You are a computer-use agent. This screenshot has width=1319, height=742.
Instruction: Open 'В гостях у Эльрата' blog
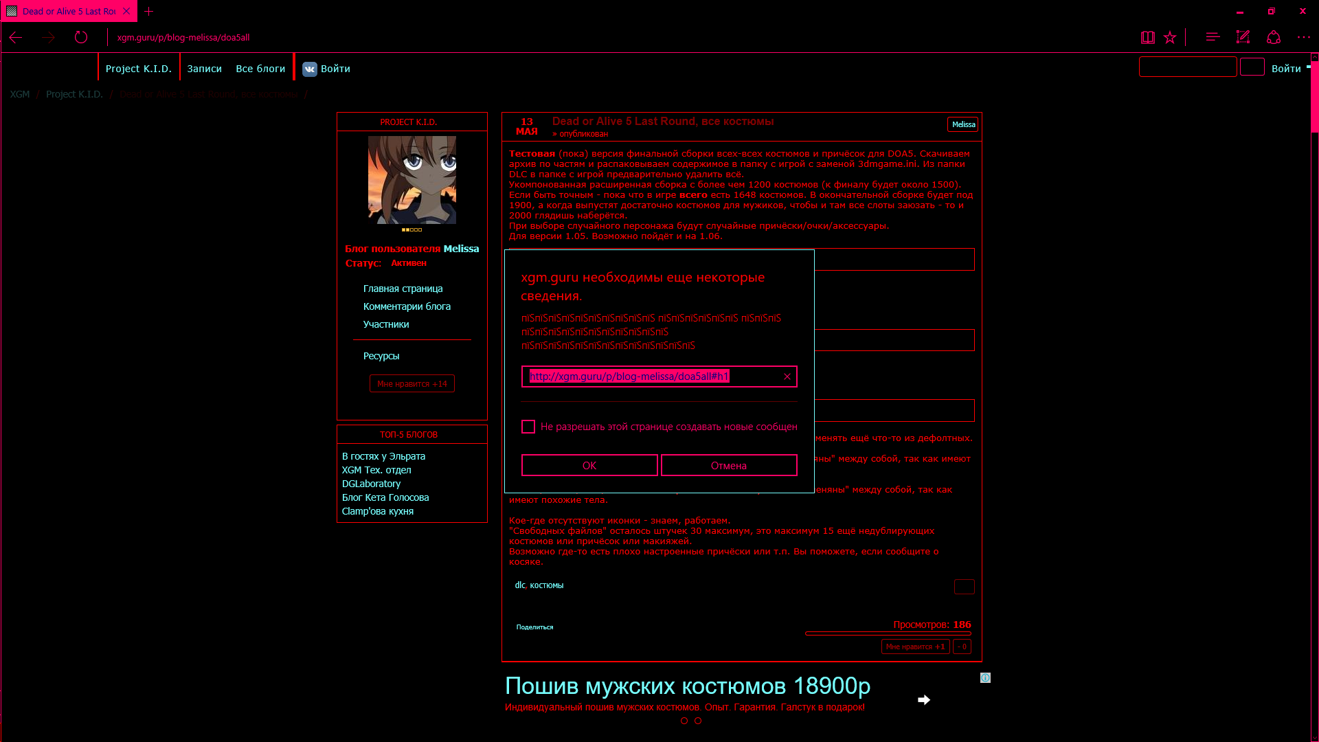[x=383, y=456]
